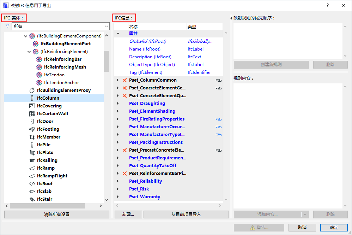The width and height of the screenshot is (352, 235).
Task: Expand the Pset_QuantityTakeOff property set
Action: [118, 165]
